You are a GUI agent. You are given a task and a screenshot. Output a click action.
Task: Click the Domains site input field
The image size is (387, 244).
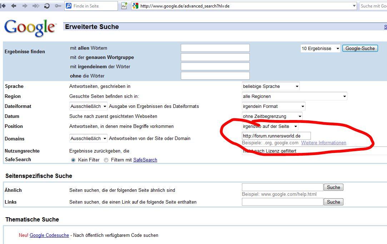click(276, 136)
